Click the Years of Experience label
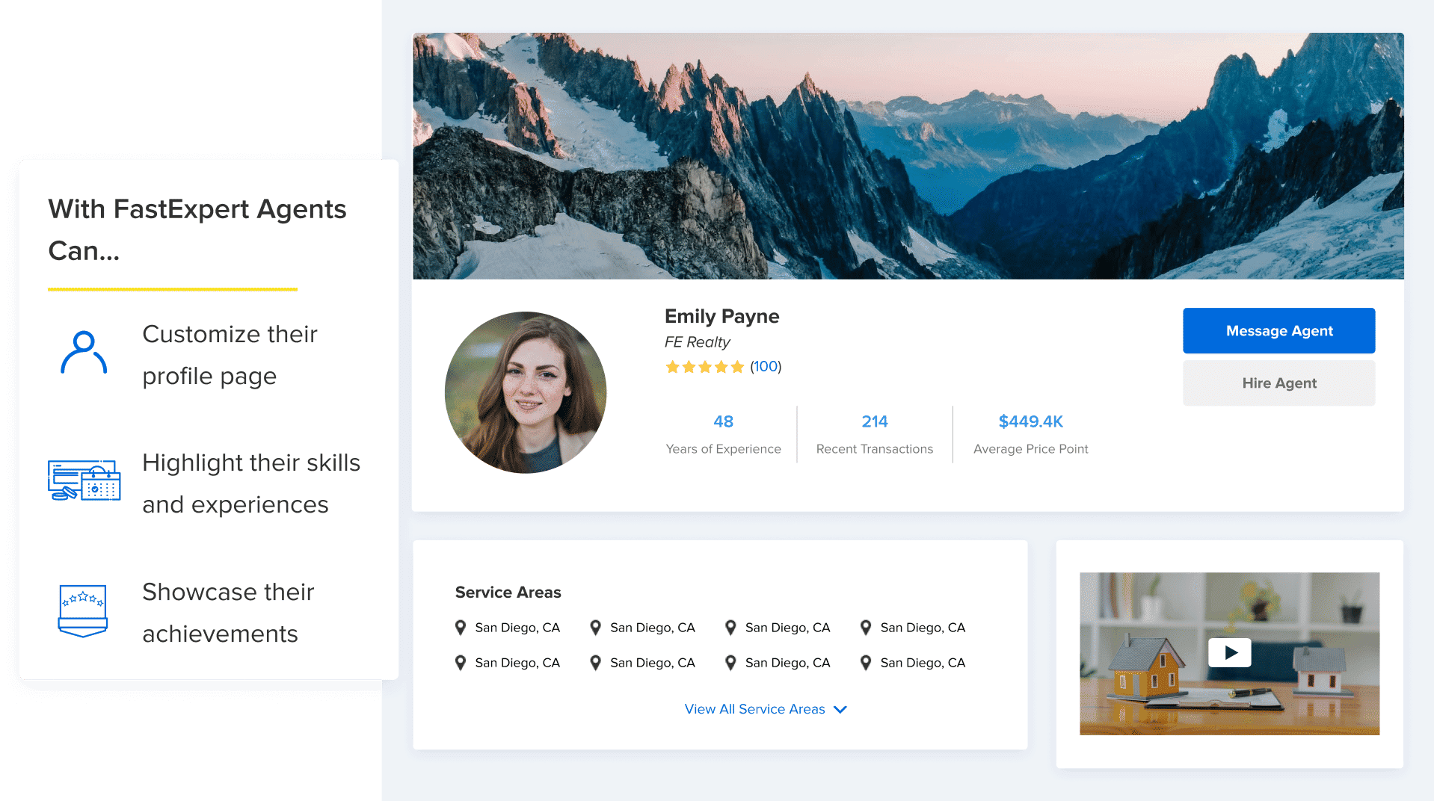The height and width of the screenshot is (801, 1434). pyautogui.click(x=723, y=449)
